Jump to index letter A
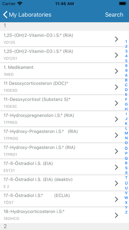 126,75
